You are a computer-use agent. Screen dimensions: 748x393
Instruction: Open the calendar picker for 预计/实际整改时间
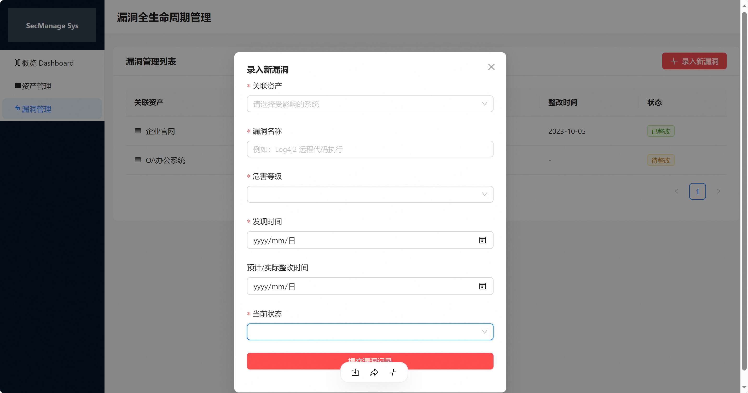pos(482,286)
